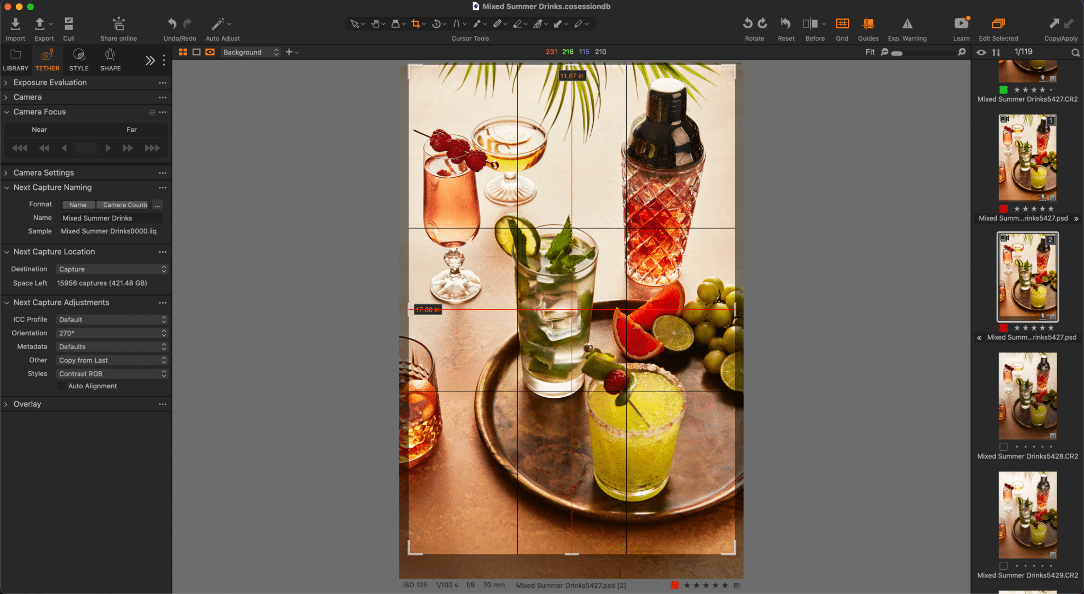The image size is (1084, 594).
Task: Select Mixed Summer Drinks5429.CR2 thumbnail
Action: pos(1027,515)
